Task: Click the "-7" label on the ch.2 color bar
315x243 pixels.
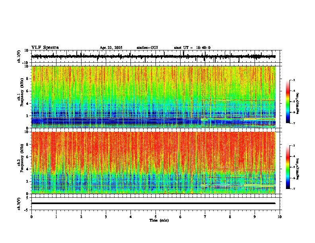Action: tap(293, 189)
